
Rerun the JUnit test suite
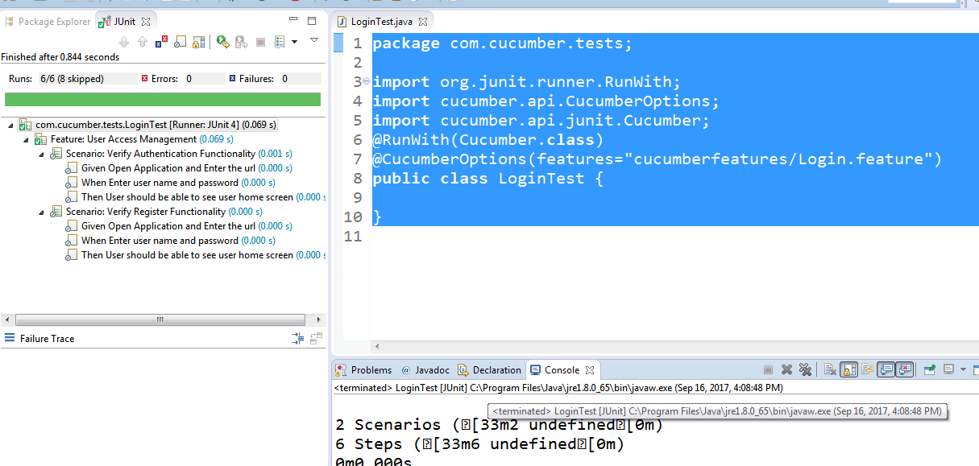click(x=222, y=42)
